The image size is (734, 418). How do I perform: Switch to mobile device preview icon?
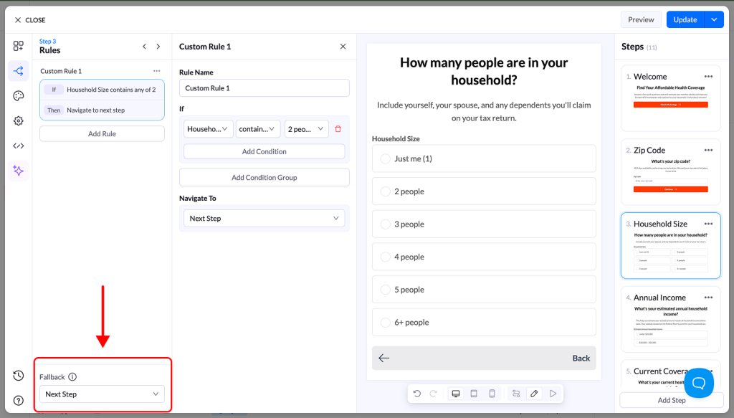[x=492, y=394]
